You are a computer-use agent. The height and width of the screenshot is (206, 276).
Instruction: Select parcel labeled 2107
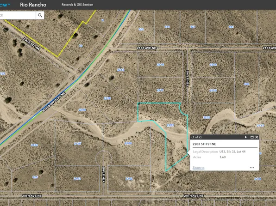(x=78, y=144)
